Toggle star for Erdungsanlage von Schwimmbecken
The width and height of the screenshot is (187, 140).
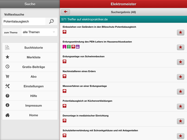(181, 62)
